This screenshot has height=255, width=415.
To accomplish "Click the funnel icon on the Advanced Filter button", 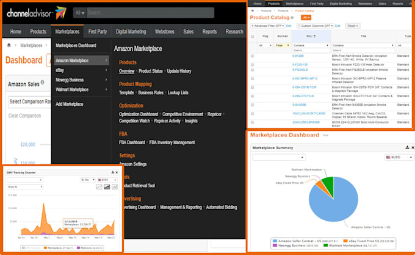I will pos(253,26).
